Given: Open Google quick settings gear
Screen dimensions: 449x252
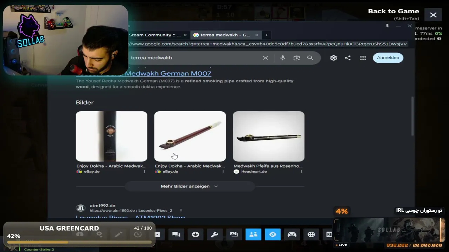Looking at the screenshot, I should click(334, 58).
